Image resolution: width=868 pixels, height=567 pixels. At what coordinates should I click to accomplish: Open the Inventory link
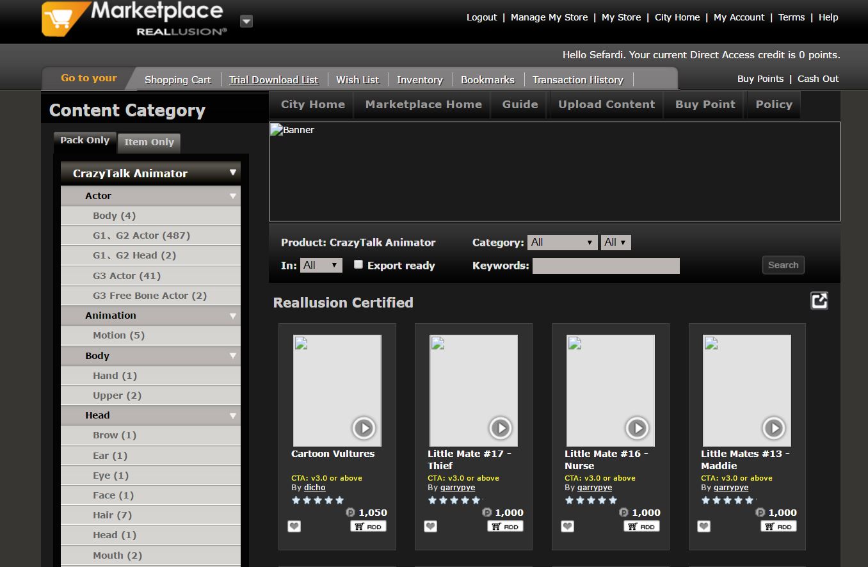420,80
